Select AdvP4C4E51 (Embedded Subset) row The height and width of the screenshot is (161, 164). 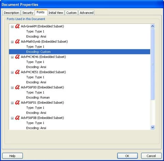(43, 72)
